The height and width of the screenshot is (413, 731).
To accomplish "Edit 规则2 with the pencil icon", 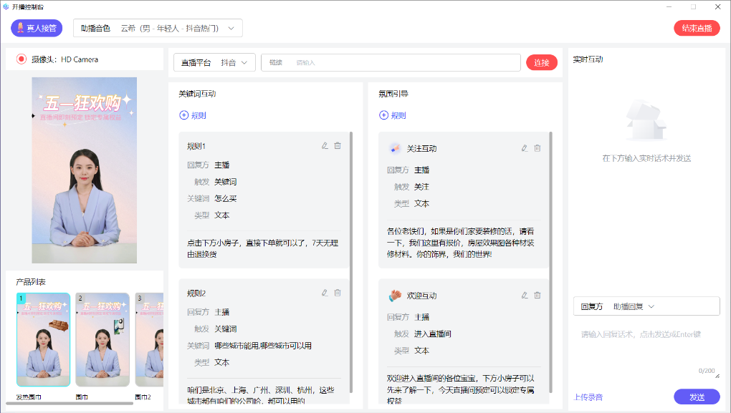I will (x=325, y=292).
